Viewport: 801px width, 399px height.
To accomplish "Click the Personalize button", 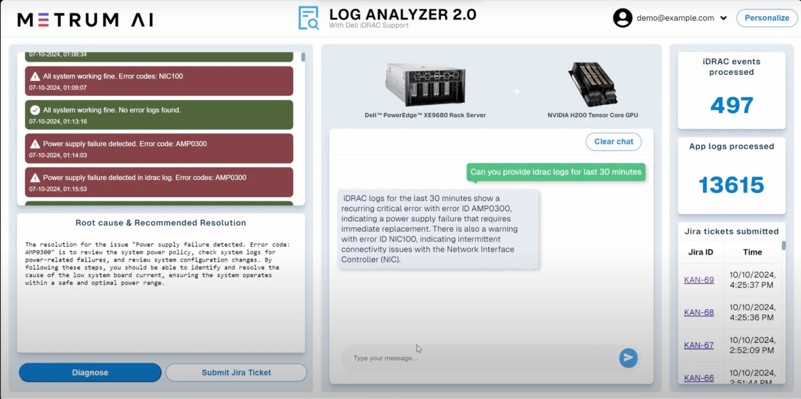I will click(x=767, y=18).
